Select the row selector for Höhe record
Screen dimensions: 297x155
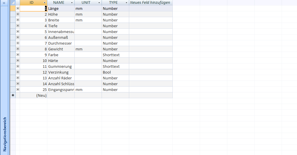13,14
